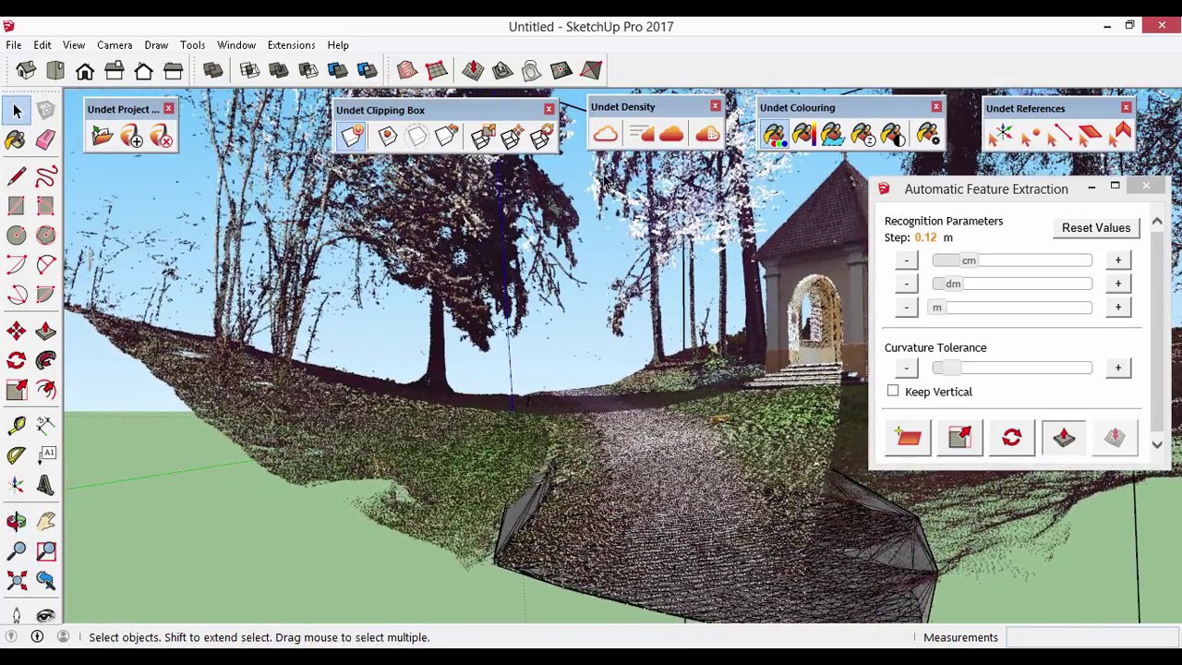This screenshot has width=1182, height=665.
Task: Select the Line pencil tool
Action: coord(16,176)
